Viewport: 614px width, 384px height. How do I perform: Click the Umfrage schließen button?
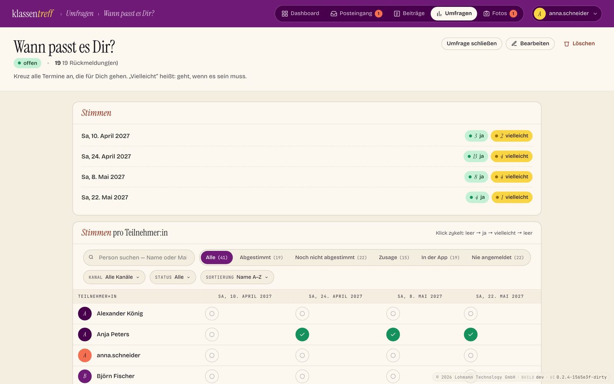(x=472, y=44)
